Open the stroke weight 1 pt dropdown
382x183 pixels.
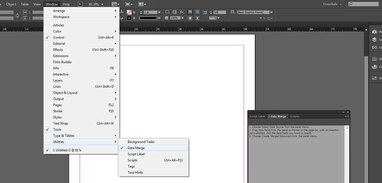click(x=159, y=12)
